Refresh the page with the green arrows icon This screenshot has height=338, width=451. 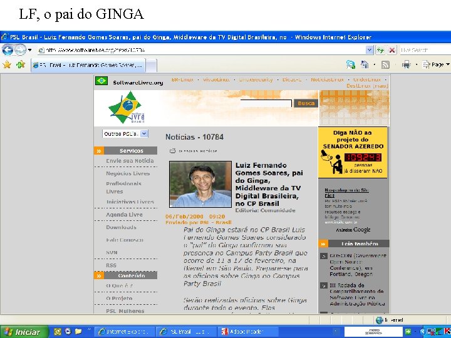pos(381,50)
